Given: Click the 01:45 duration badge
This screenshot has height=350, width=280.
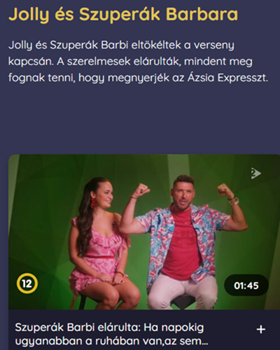Looking at the screenshot, I should click(246, 286).
